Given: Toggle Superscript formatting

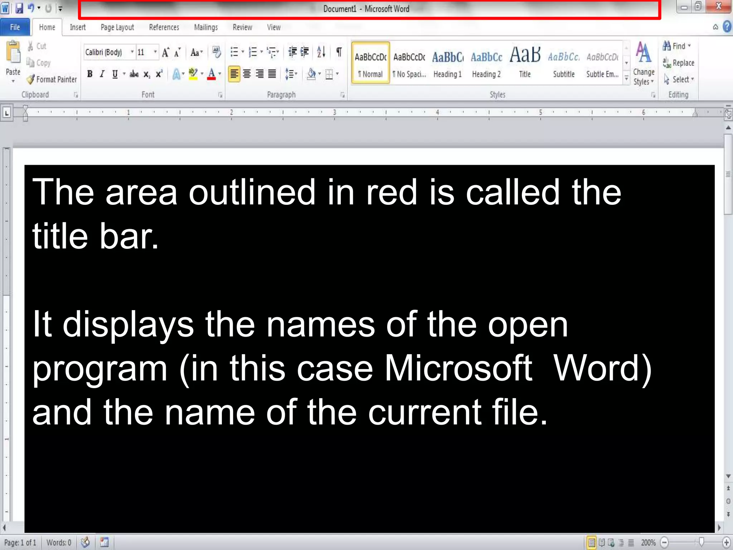Looking at the screenshot, I should (159, 74).
